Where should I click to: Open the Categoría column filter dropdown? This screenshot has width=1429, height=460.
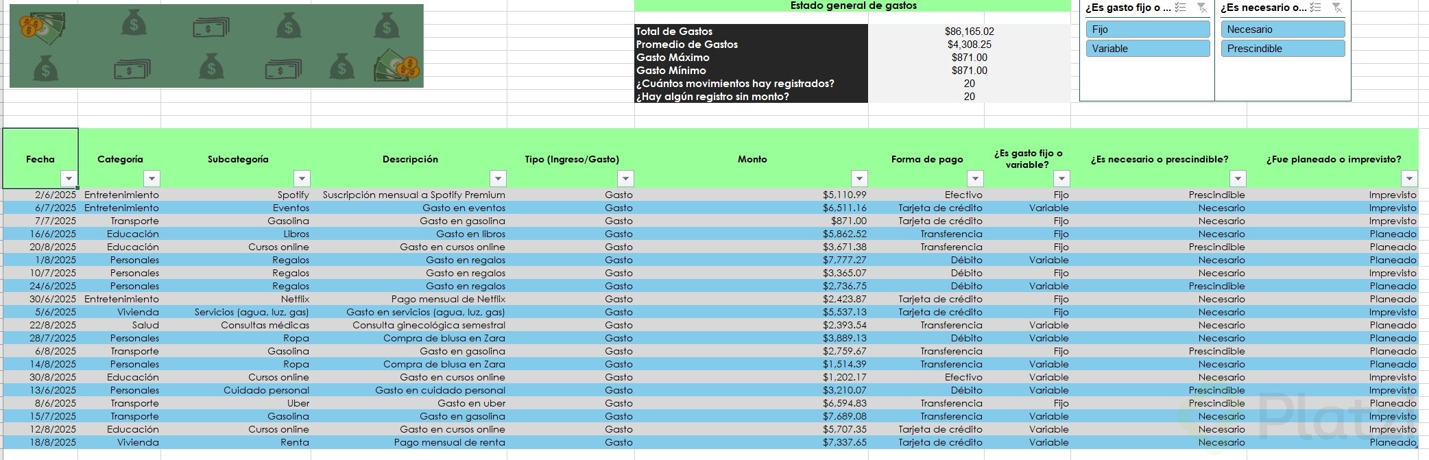[x=152, y=179]
